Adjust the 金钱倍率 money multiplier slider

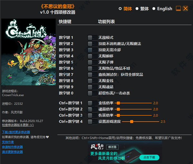[118, 103]
